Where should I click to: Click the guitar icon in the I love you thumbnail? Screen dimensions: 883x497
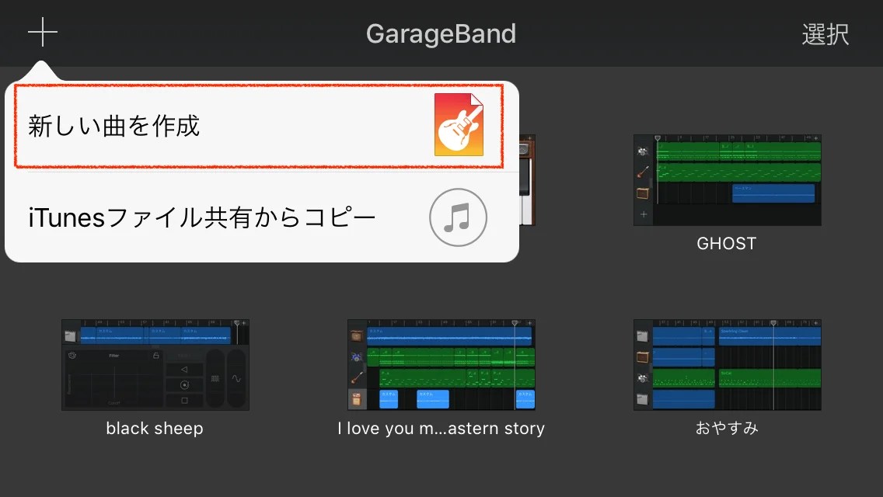pos(356,377)
